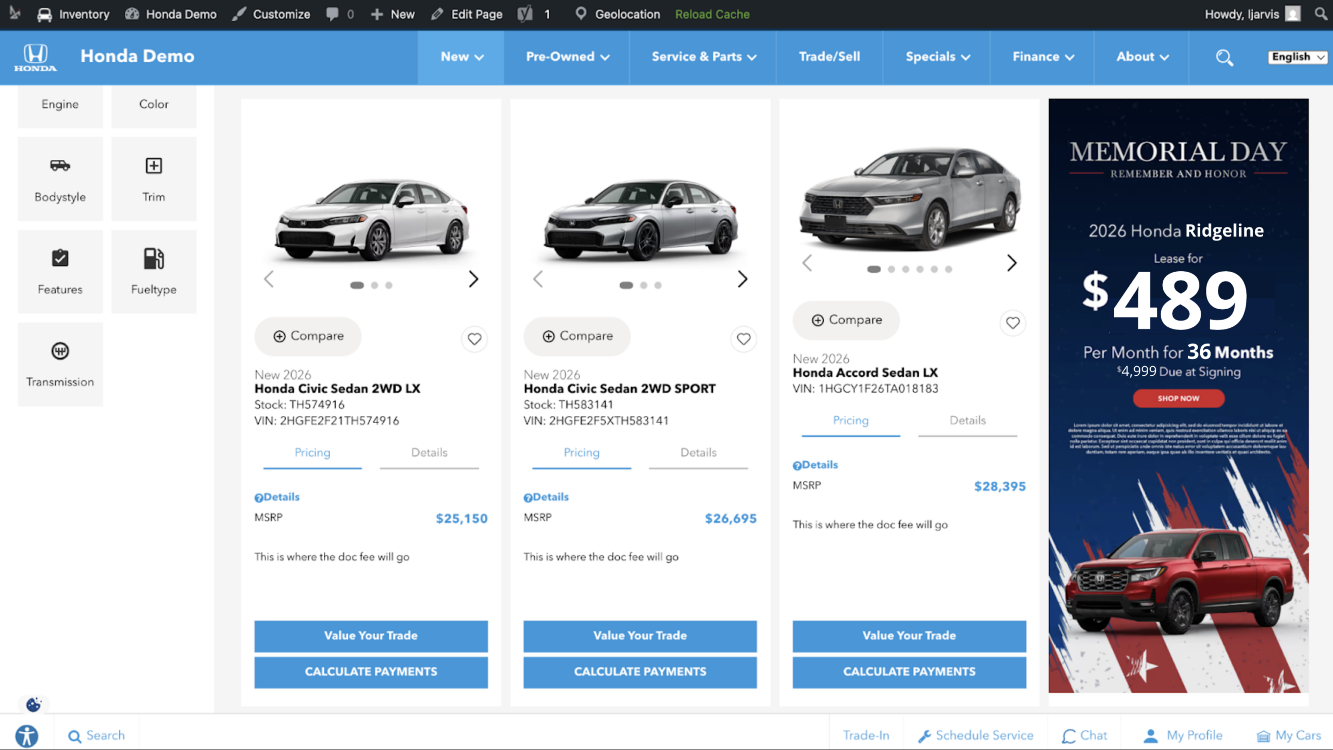Click the comments bubble in admin bar
The image size is (1333, 750).
click(x=332, y=14)
